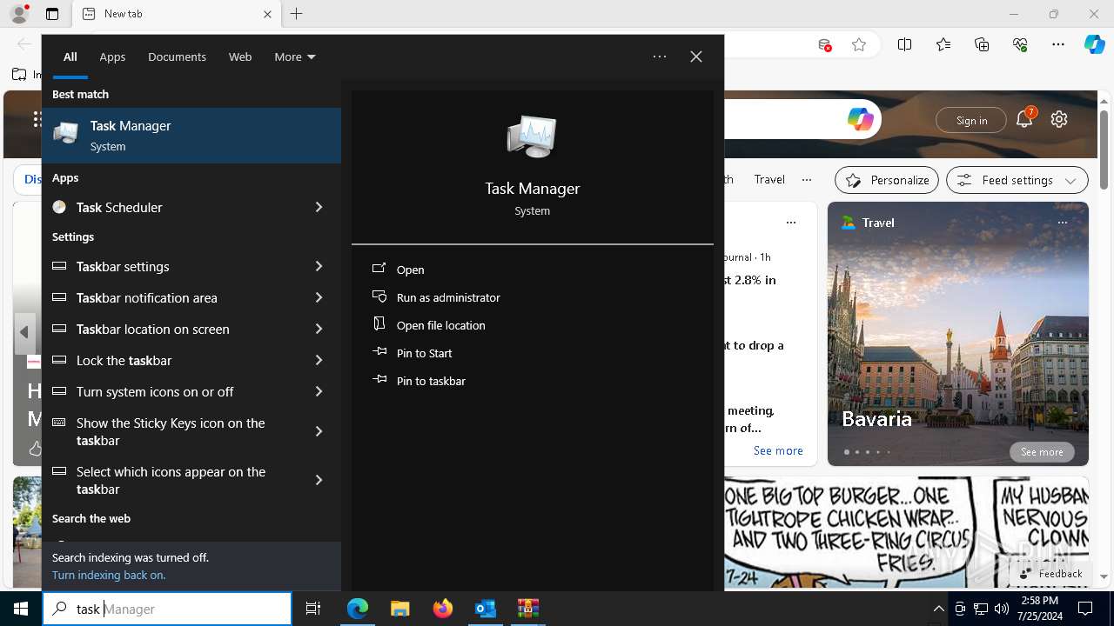Expand Select which icons appear arrow
The image size is (1114, 626).
(x=319, y=480)
